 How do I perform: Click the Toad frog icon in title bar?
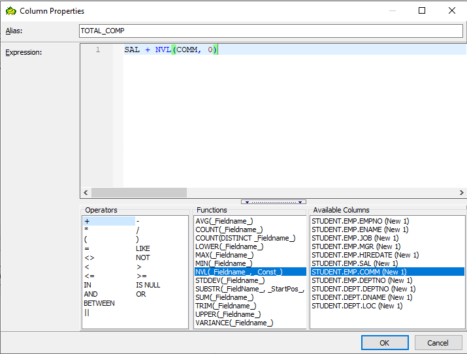(x=10, y=10)
